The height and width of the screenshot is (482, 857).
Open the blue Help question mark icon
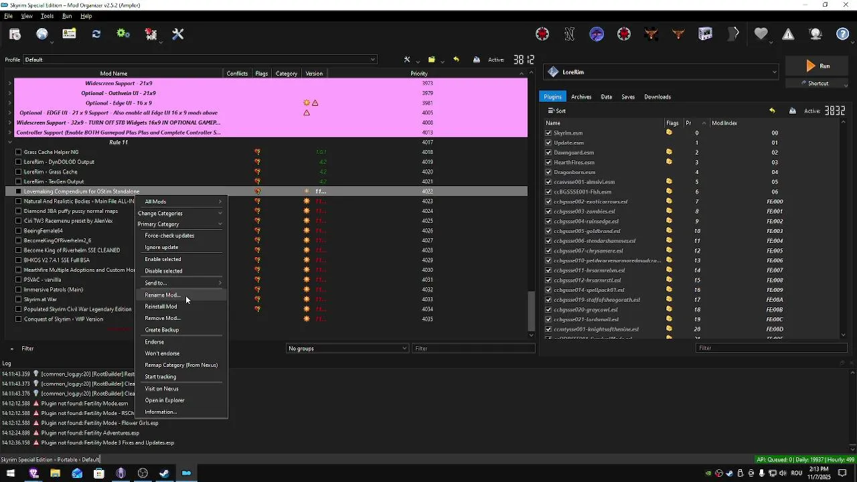click(x=843, y=34)
